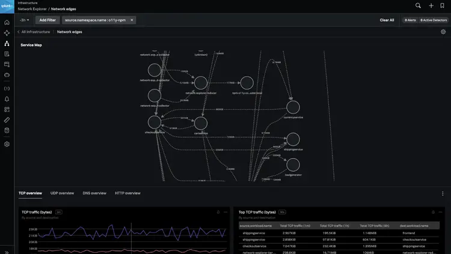Open the -3h time range dropdown

coord(25,20)
